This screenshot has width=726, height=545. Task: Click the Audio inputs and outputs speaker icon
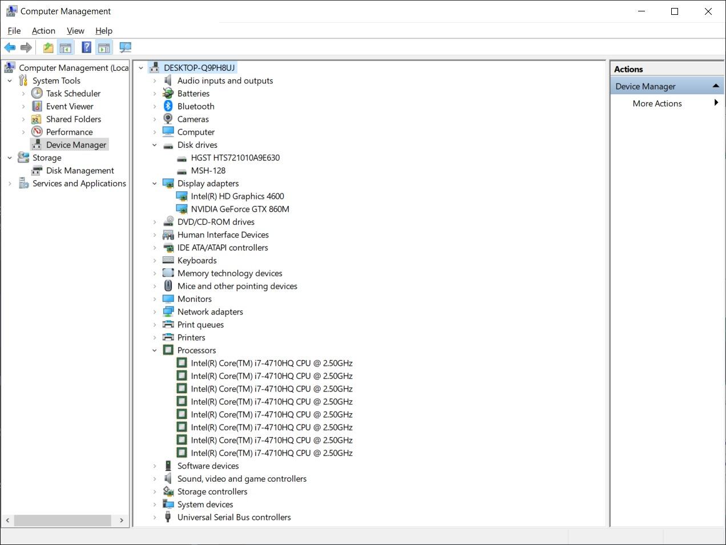point(168,80)
